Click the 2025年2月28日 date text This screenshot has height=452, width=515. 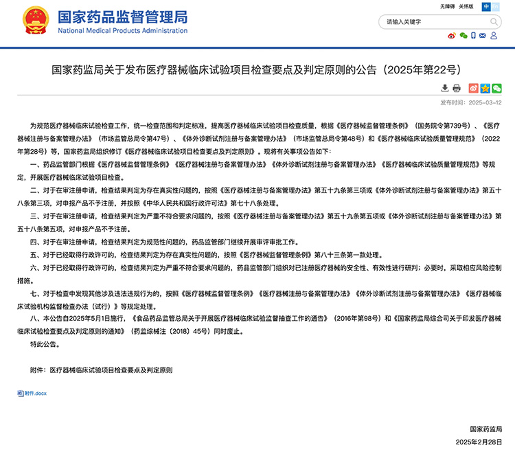point(479,442)
